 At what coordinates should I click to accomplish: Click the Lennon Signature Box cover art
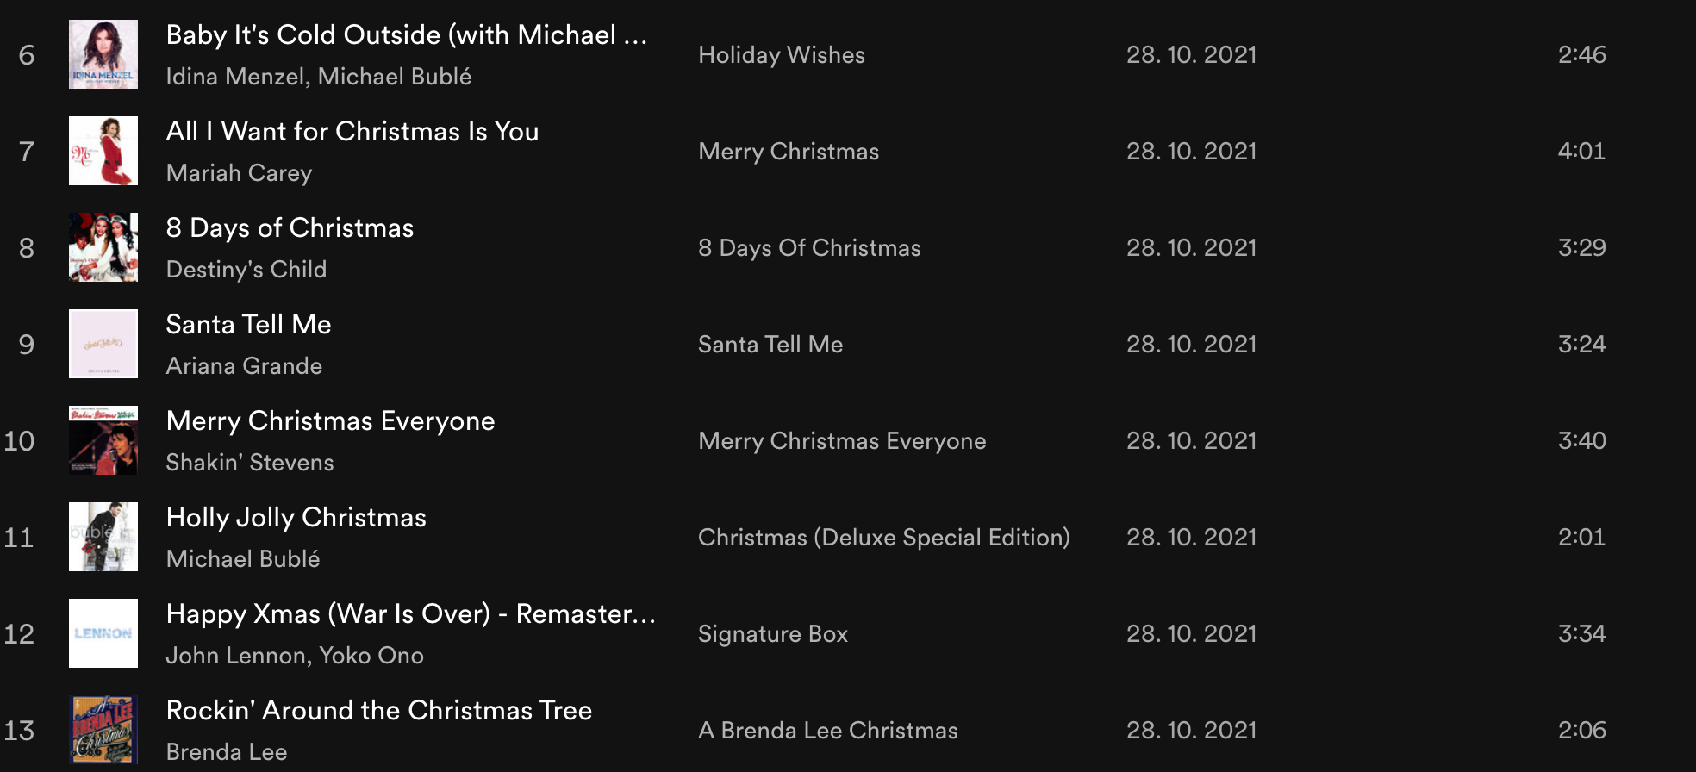coord(103,633)
